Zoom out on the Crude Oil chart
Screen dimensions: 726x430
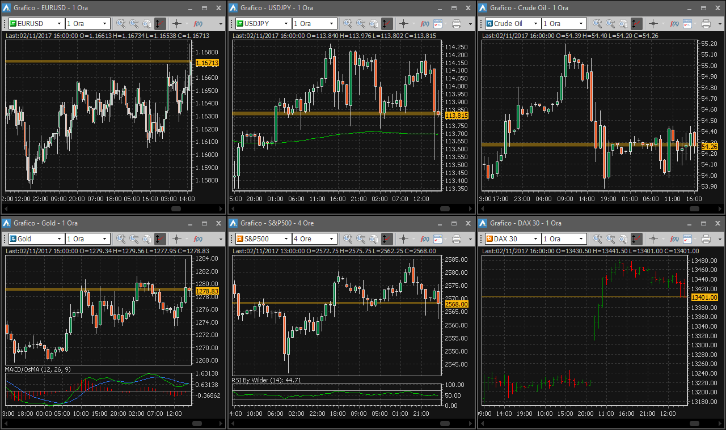pyautogui.click(x=610, y=24)
